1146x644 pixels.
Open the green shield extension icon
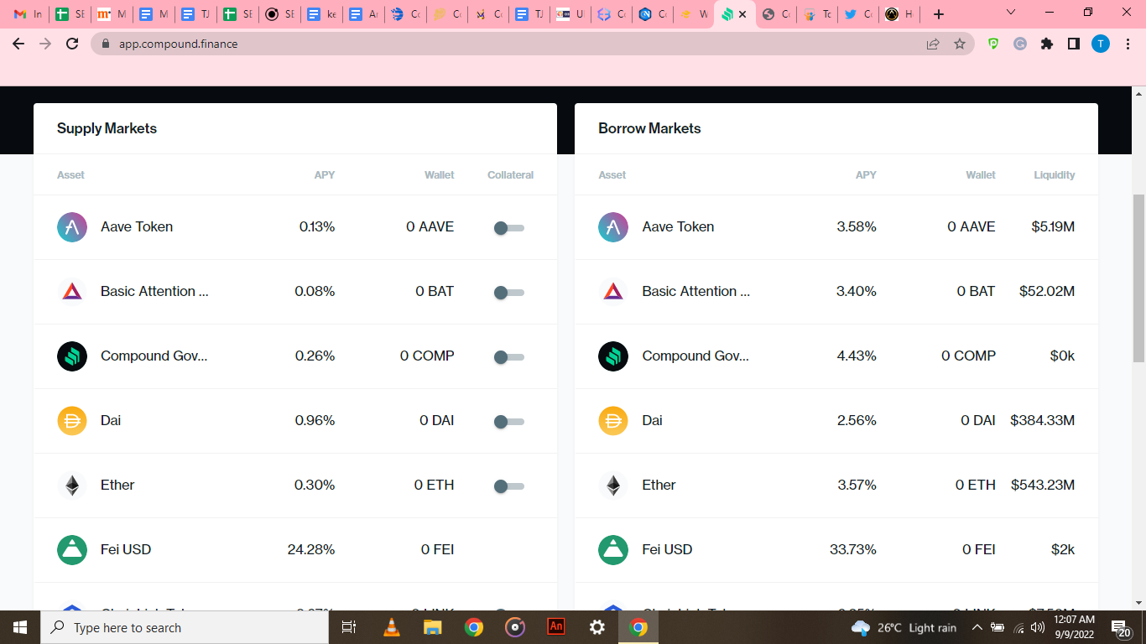click(993, 44)
